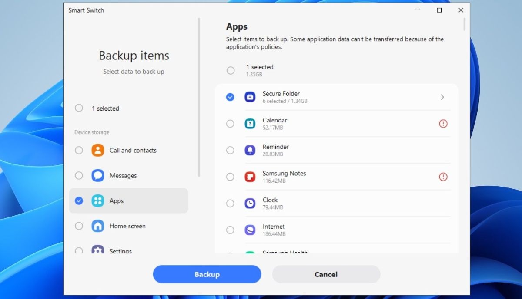This screenshot has width=522, height=299.
Task: Select the Clock radio button
Action: click(230, 203)
